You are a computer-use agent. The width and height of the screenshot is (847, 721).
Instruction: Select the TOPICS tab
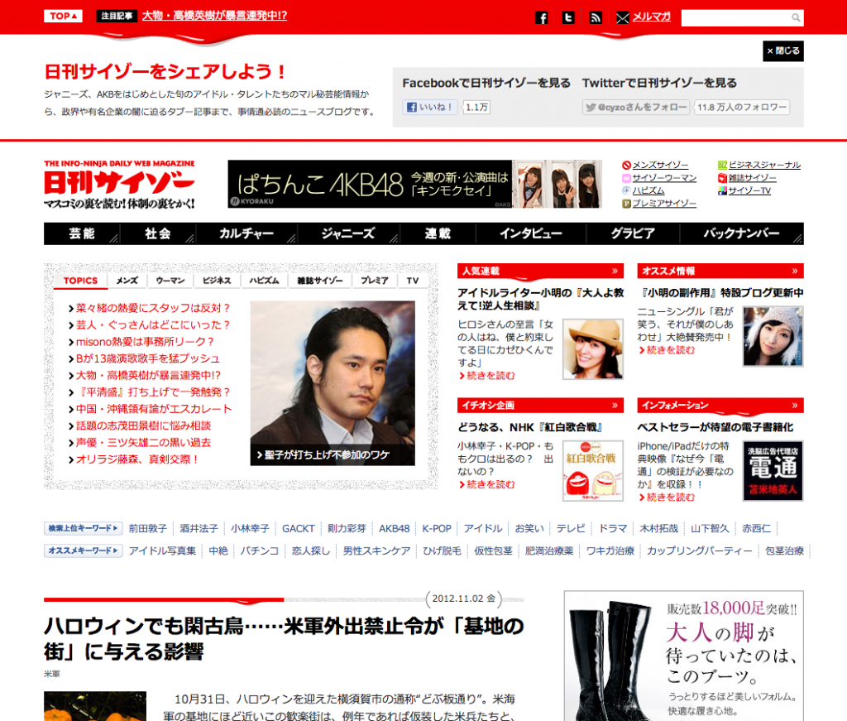pyautogui.click(x=80, y=281)
